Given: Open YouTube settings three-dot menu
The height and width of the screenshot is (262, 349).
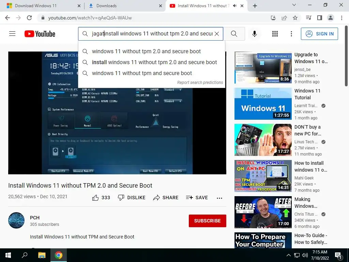Looking at the screenshot, I should point(291,34).
